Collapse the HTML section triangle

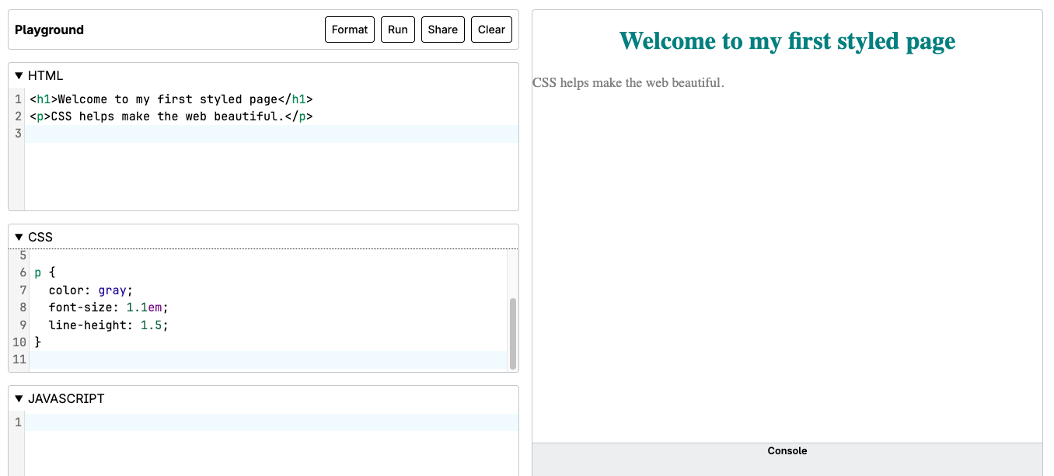click(x=19, y=76)
